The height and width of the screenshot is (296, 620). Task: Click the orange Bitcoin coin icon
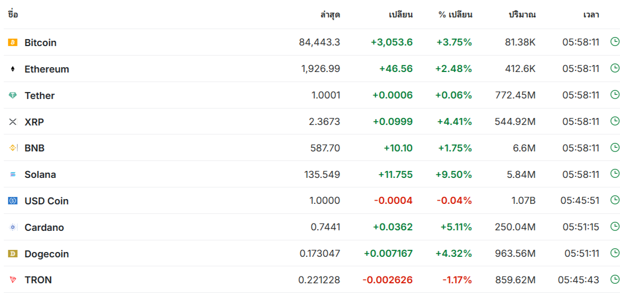pos(13,42)
